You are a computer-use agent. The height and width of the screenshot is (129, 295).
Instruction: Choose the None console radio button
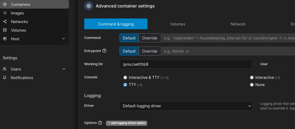[x=252, y=85]
